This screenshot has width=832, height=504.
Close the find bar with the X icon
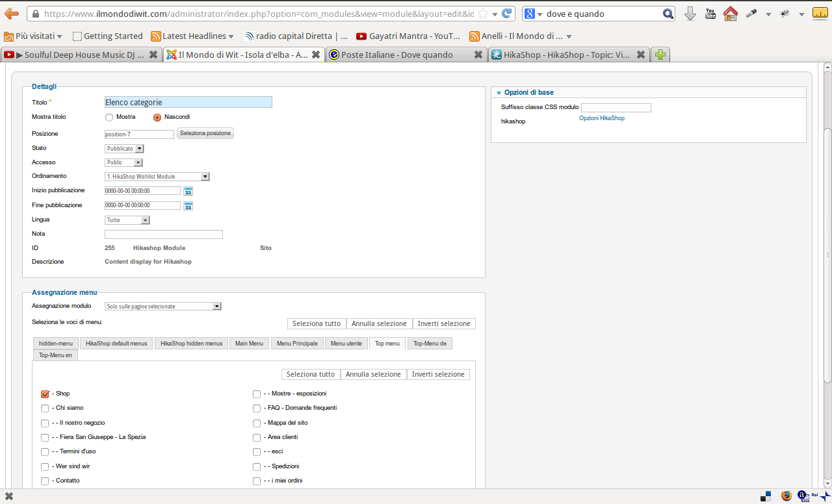(x=9, y=496)
